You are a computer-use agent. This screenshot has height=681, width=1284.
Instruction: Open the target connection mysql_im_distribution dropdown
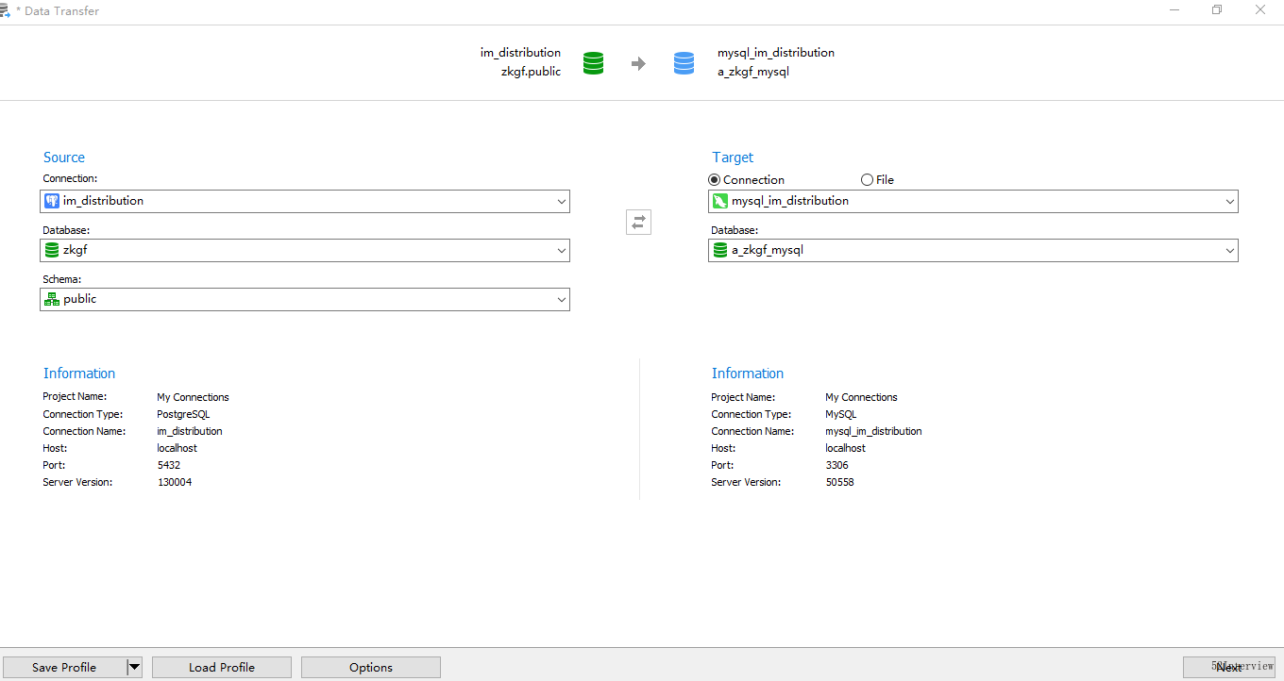[x=973, y=201]
